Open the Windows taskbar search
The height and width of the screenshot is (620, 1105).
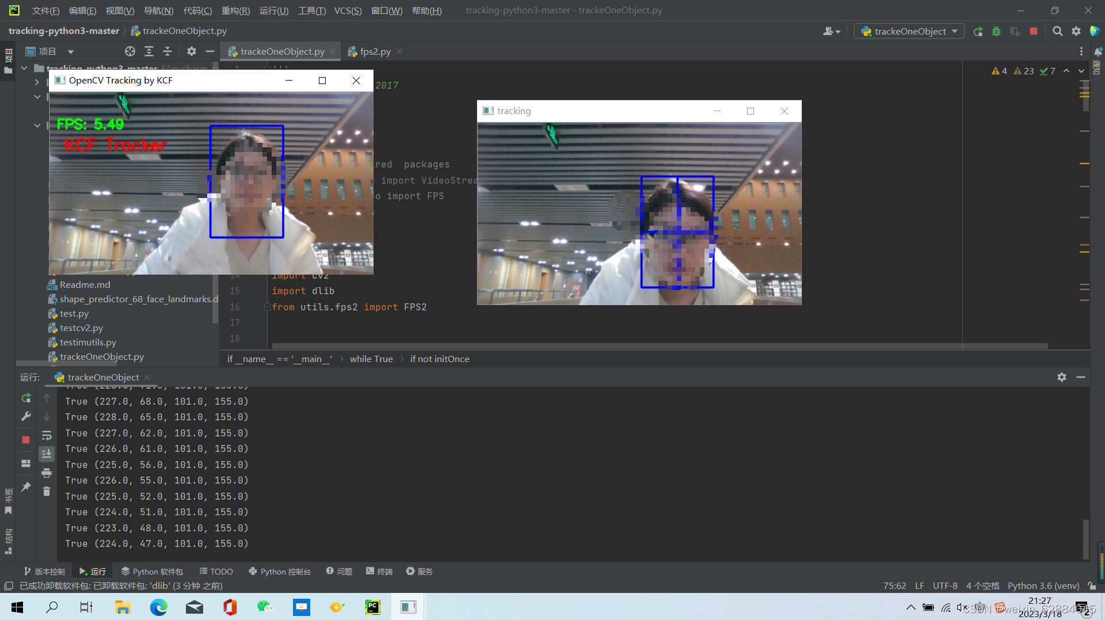52,607
